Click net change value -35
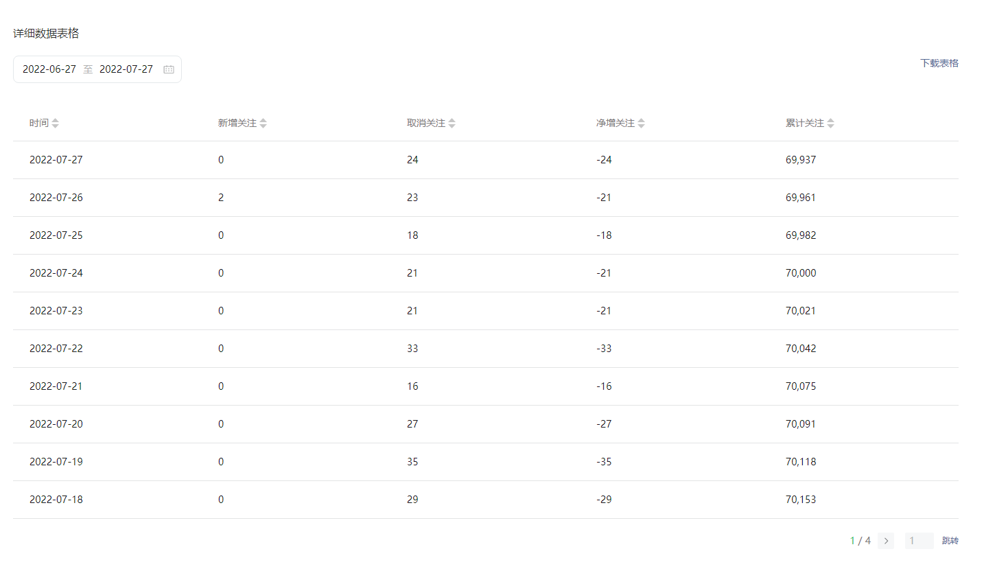984x571 pixels. pos(604,462)
